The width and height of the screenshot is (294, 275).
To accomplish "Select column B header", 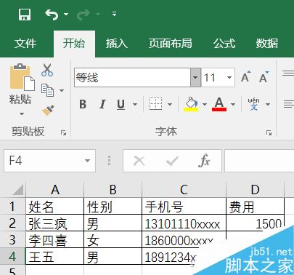I will [x=113, y=189].
